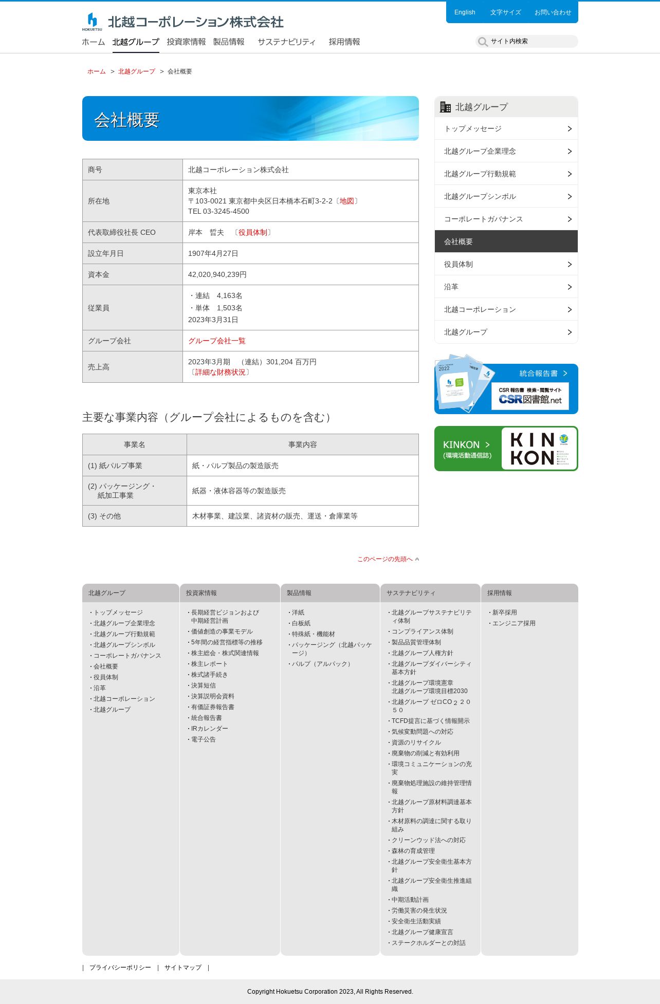The height and width of the screenshot is (1004, 660).
Task: Open footer link エンジニア採用
Action: [x=514, y=623]
